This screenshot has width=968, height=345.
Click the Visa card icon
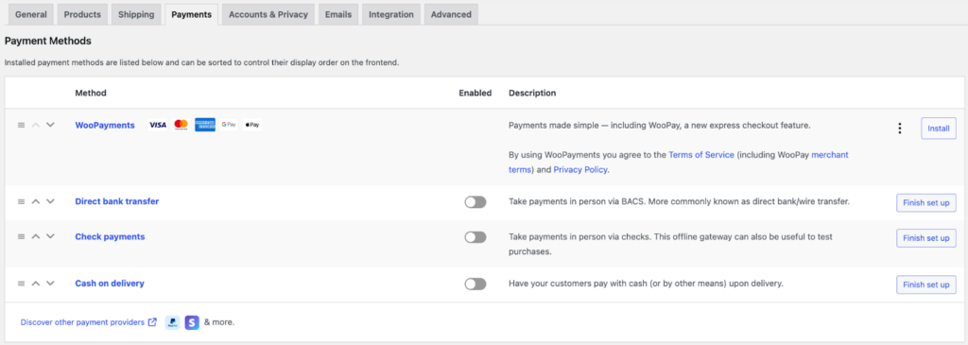pos(158,125)
